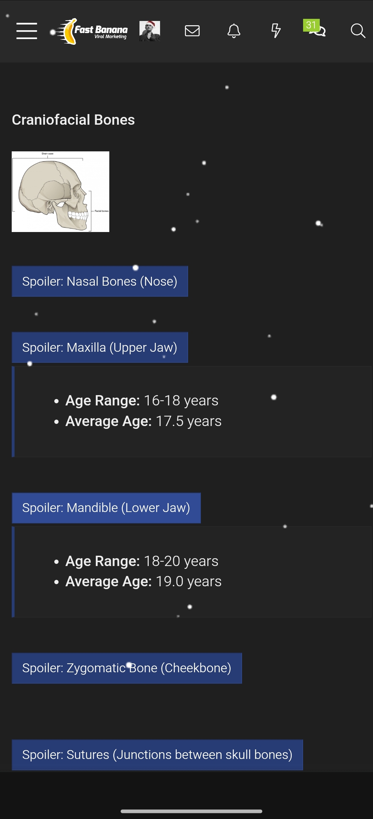Reveal the Nasal Bones (Nose) spoiler
Image resolution: width=373 pixels, height=819 pixels.
(x=100, y=281)
